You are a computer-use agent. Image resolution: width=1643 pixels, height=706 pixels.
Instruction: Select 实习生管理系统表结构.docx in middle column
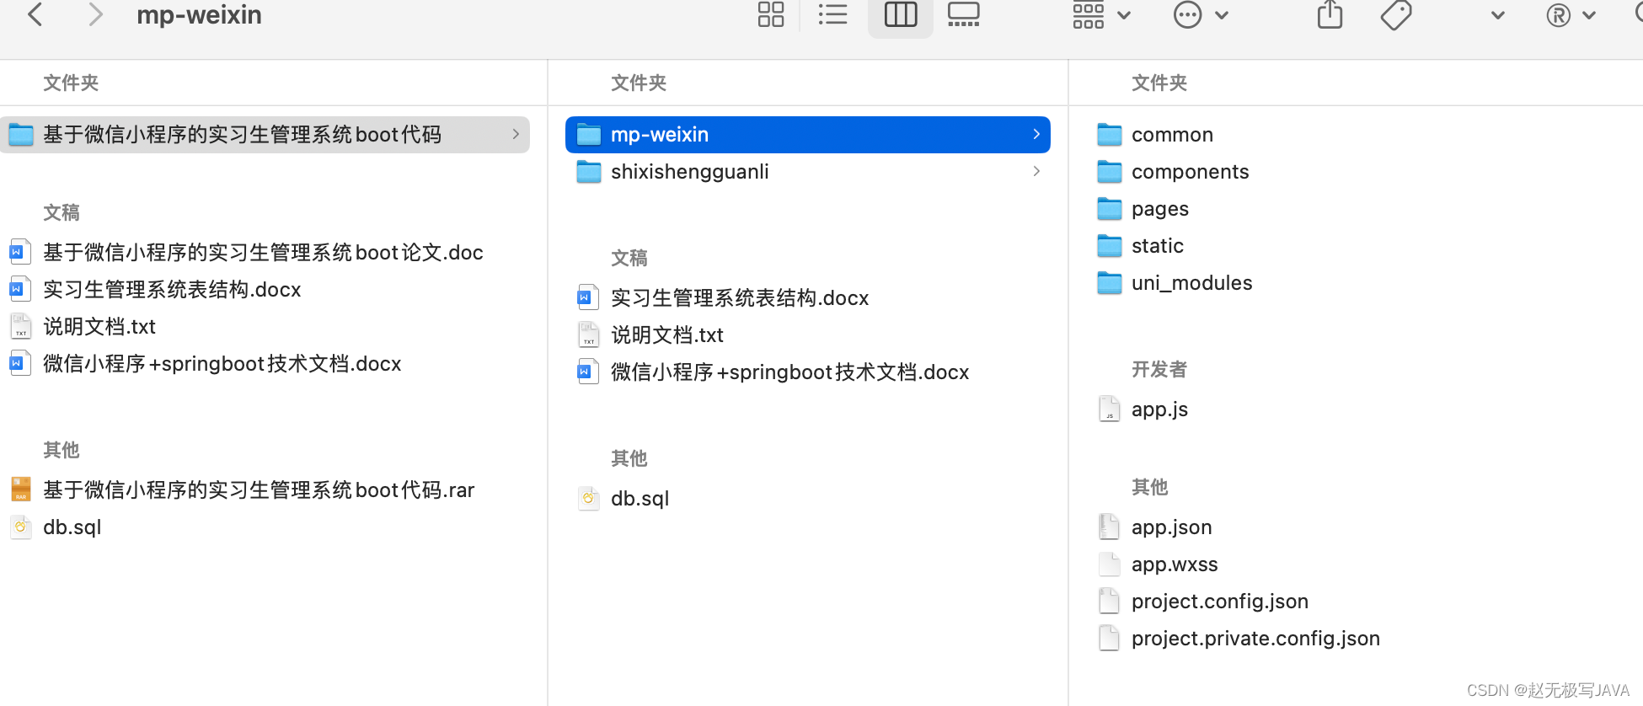pyautogui.click(x=740, y=298)
